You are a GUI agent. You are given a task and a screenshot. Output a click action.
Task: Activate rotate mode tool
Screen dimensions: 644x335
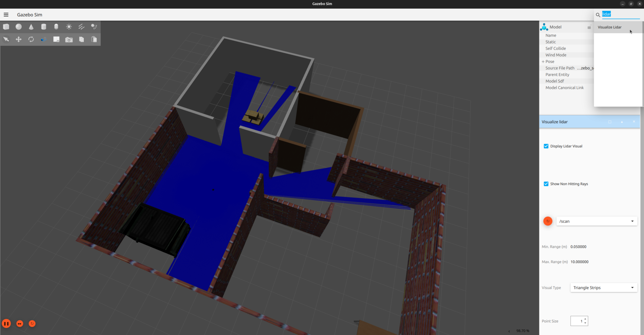click(31, 39)
